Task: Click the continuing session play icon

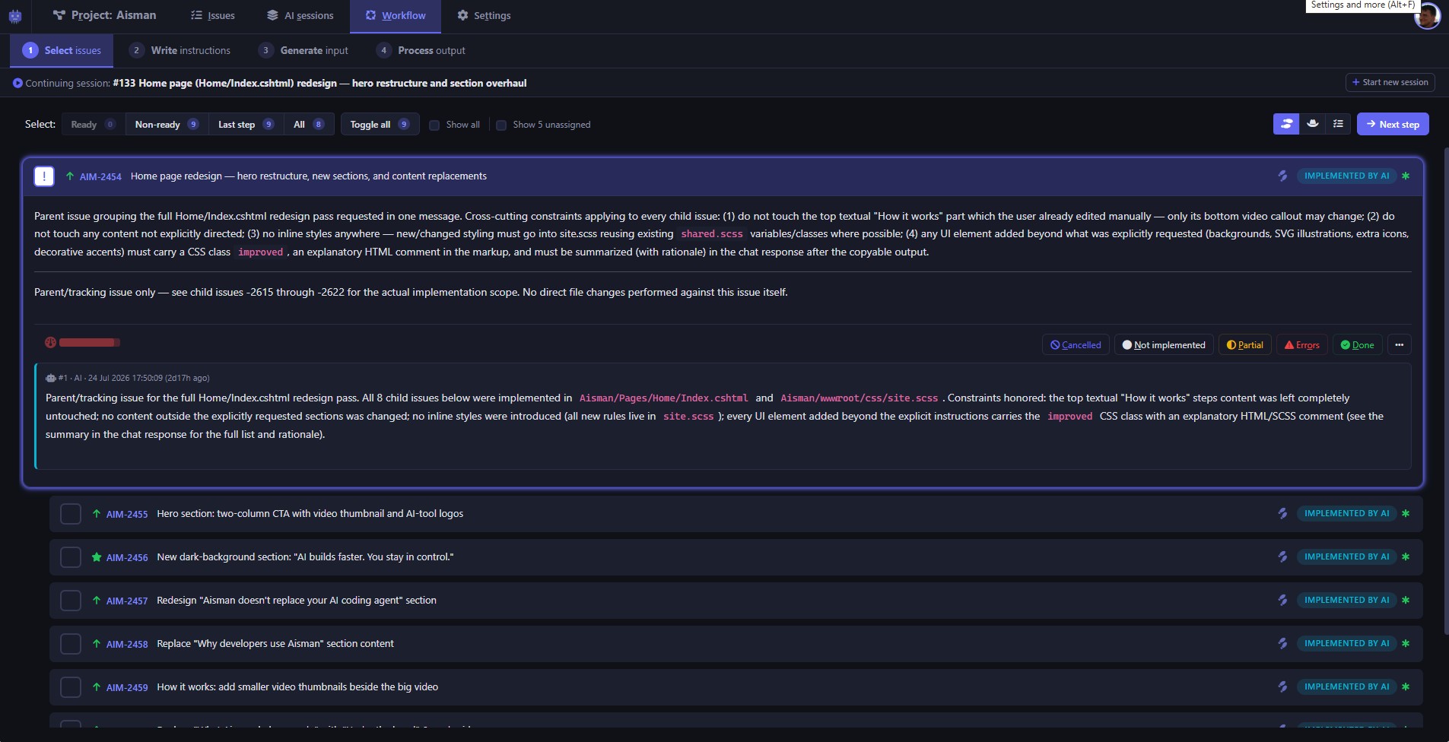Action: (17, 83)
